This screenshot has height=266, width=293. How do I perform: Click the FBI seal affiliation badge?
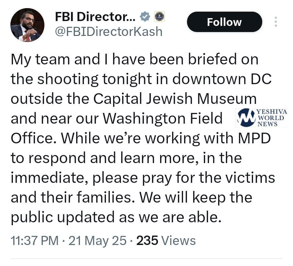[159, 17]
